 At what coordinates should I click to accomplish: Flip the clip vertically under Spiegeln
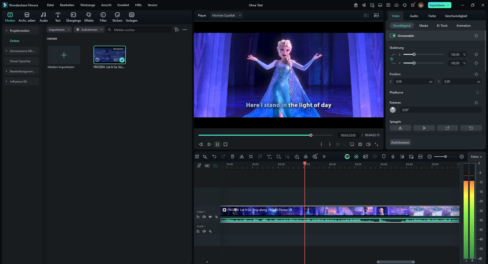424,128
